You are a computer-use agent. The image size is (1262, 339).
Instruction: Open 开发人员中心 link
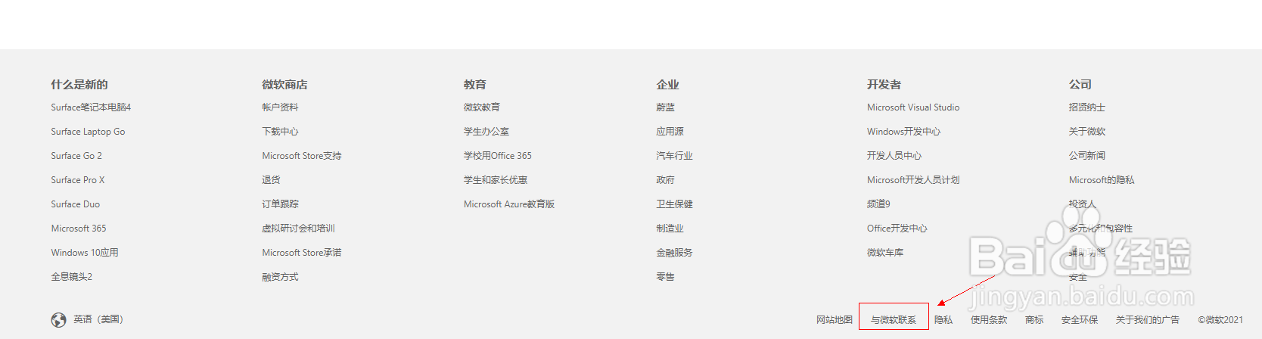tap(894, 156)
